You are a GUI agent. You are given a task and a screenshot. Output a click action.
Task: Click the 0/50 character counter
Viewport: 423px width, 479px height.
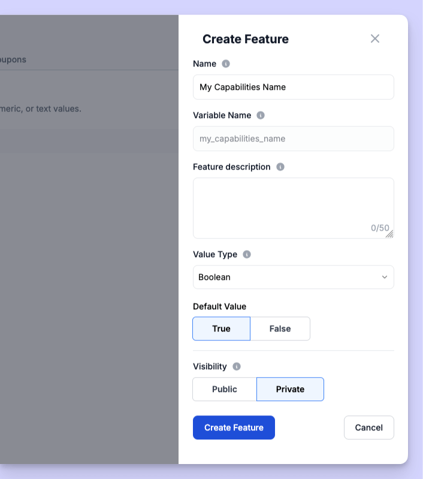(380, 228)
